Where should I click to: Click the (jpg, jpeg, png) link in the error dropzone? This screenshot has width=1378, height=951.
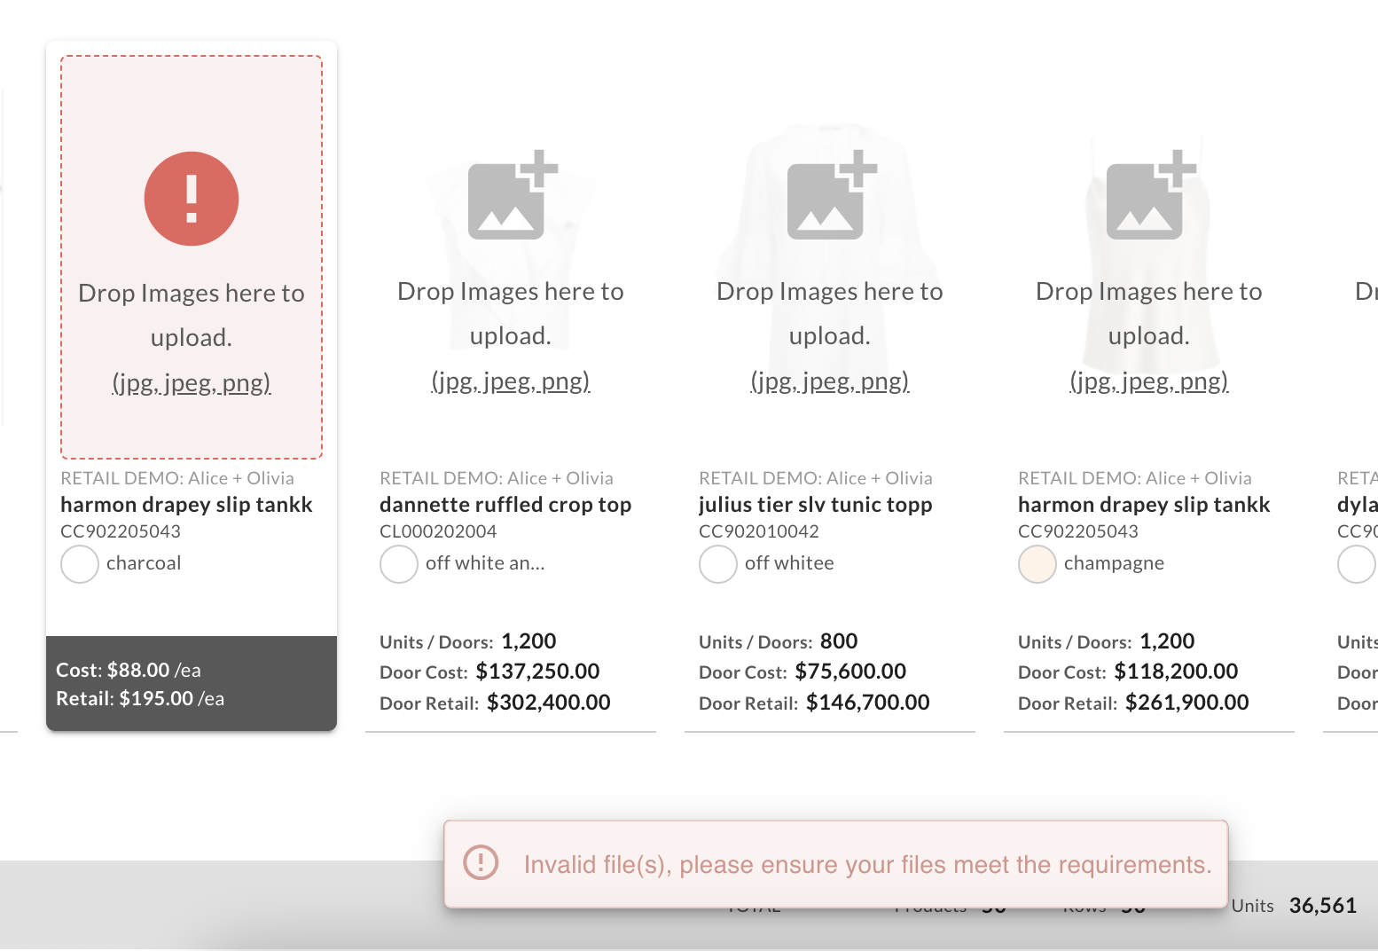(192, 383)
